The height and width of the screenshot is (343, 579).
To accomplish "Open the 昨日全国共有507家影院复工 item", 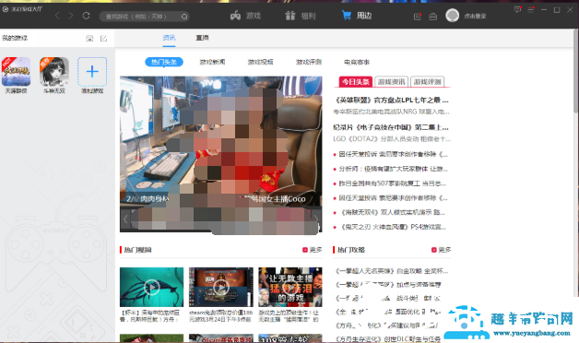I will pyautogui.click(x=392, y=183).
